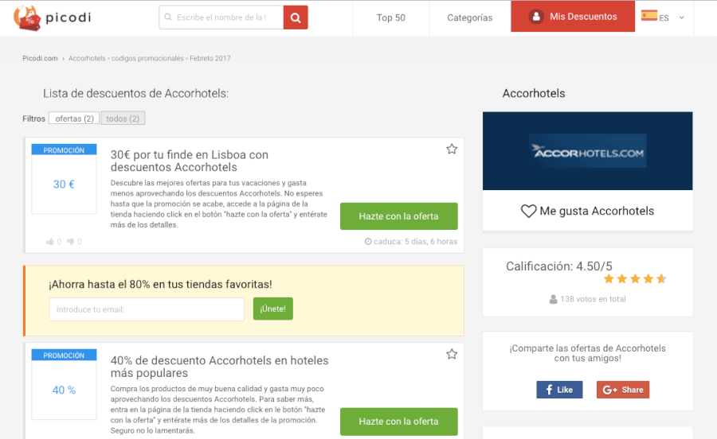Open title 40% de descuento Accorhotels
The height and width of the screenshot is (439, 717).
pyautogui.click(x=220, y=367)
